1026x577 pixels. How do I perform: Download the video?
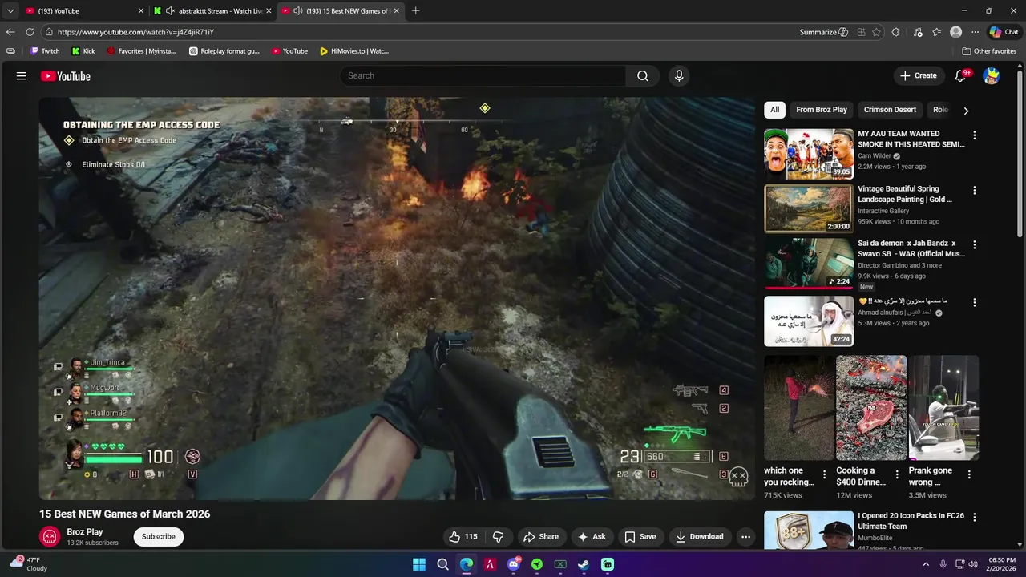[700, 537]
